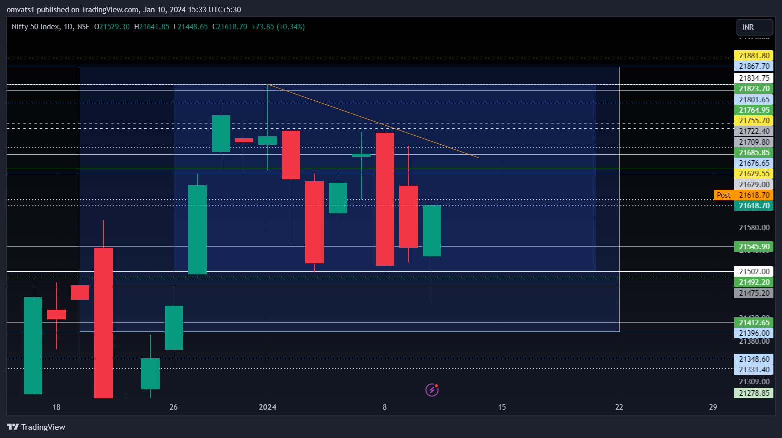The height and width of the screenshot is (438, 782).
Task: Click the date label 26 on time axis
Action: [173, 407]
